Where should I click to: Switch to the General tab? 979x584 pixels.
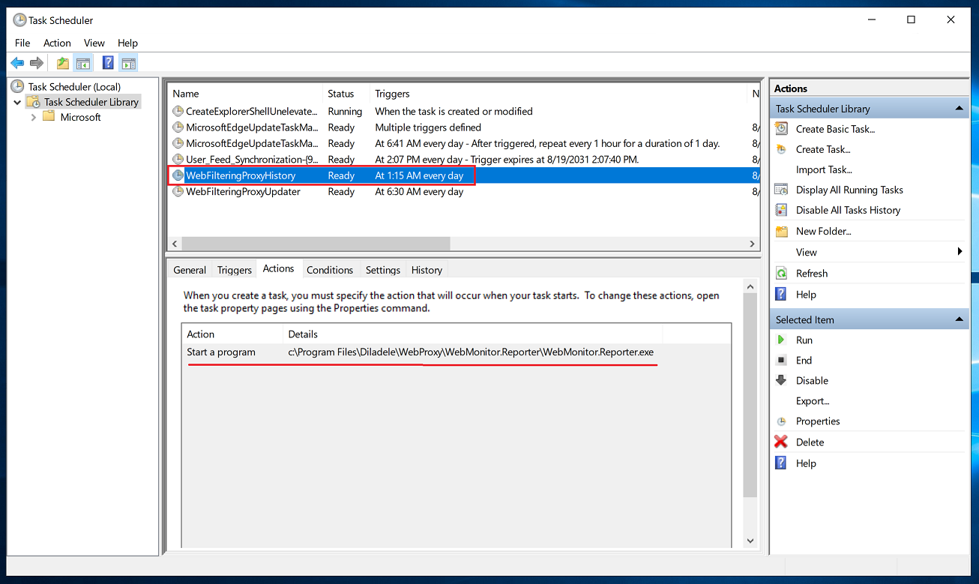[190, 270]
